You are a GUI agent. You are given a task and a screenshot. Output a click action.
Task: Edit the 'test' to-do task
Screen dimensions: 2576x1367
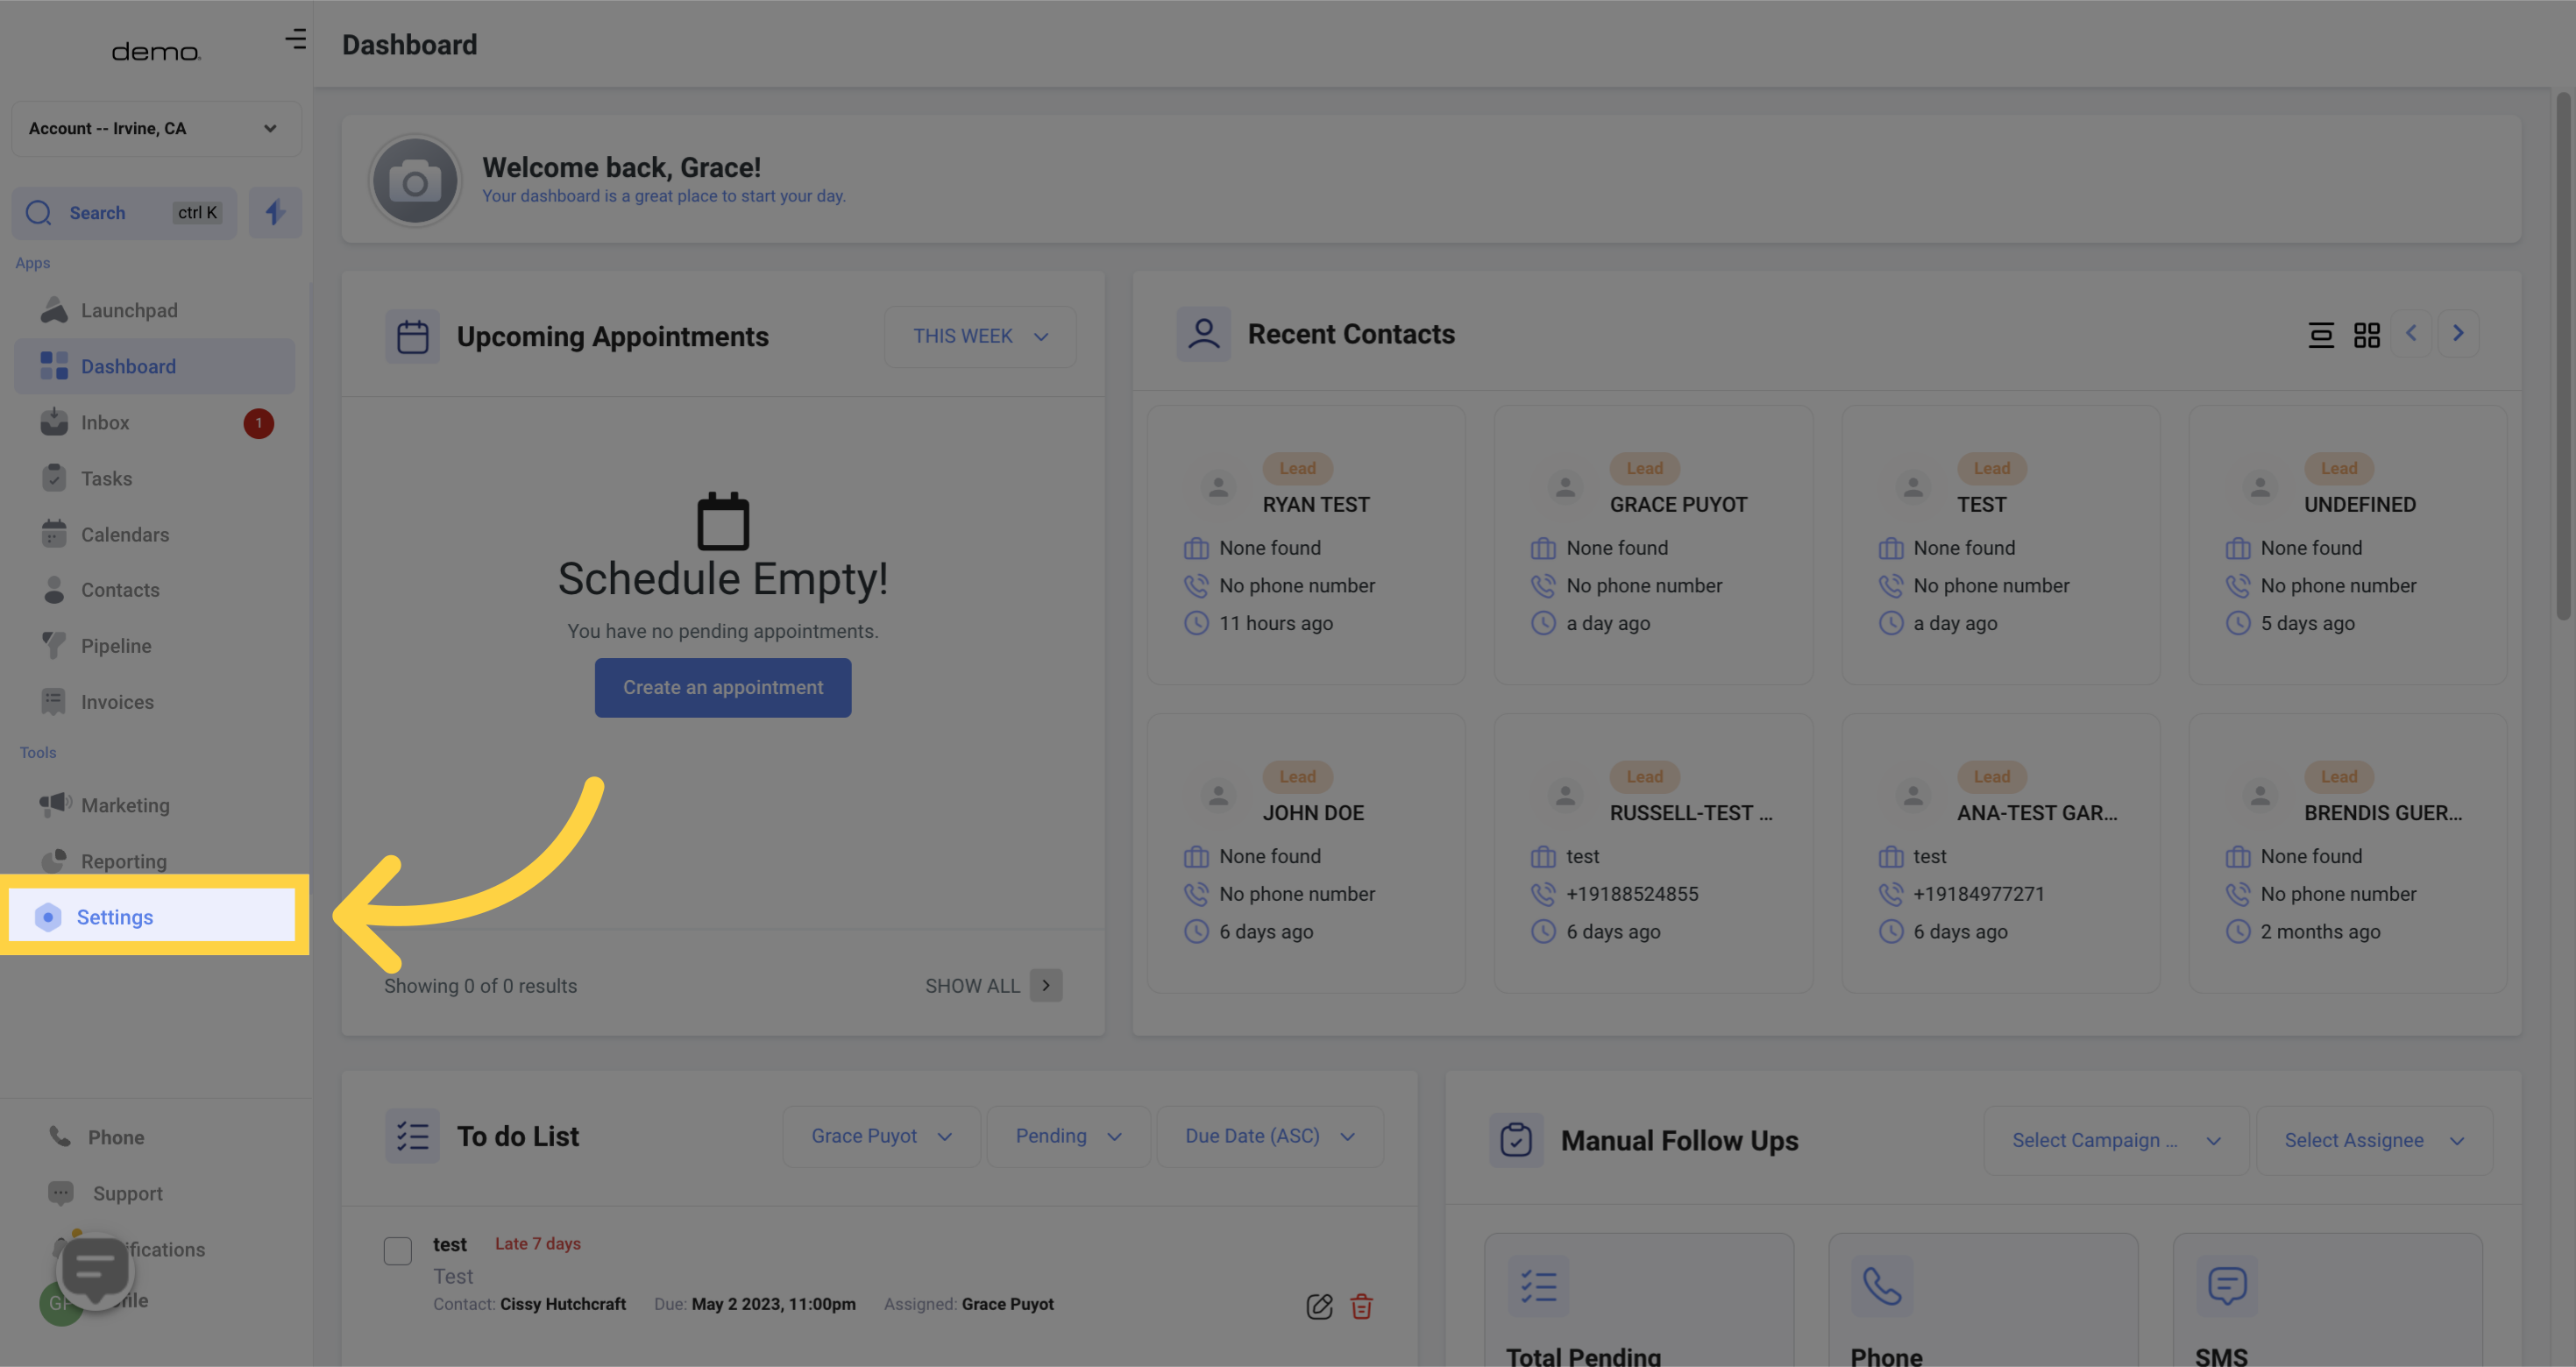(1319, 1306)
